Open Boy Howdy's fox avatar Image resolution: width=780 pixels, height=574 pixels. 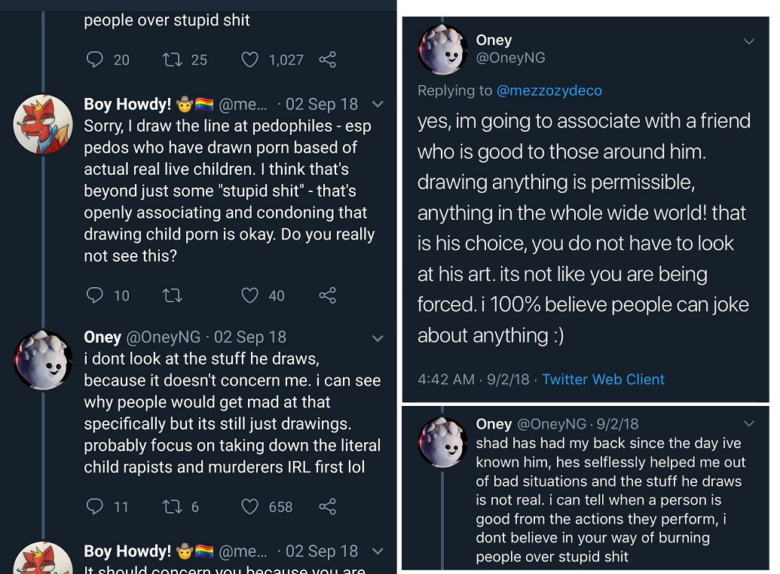(x=43, y=124)
